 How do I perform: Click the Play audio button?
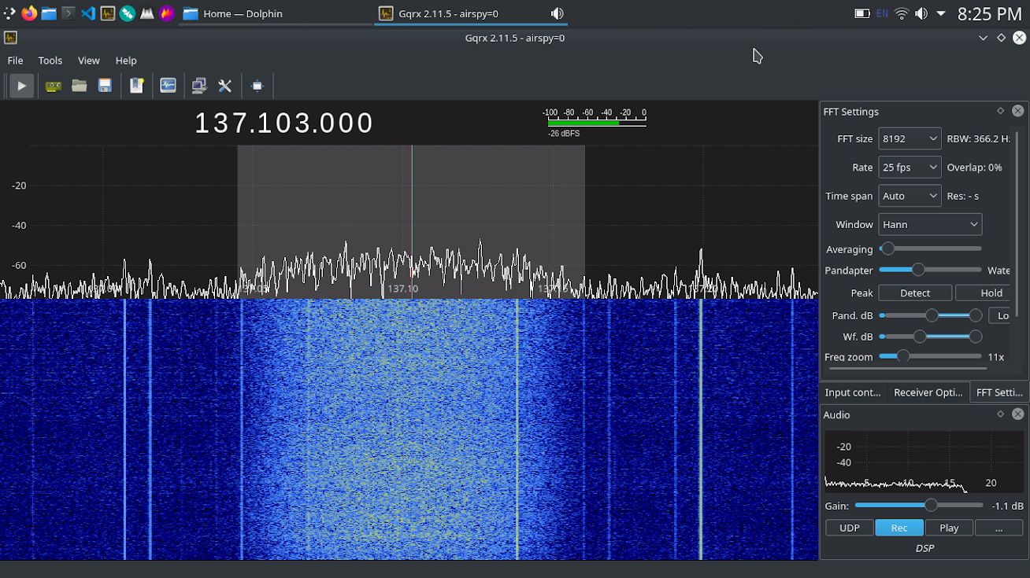point(949,528)
